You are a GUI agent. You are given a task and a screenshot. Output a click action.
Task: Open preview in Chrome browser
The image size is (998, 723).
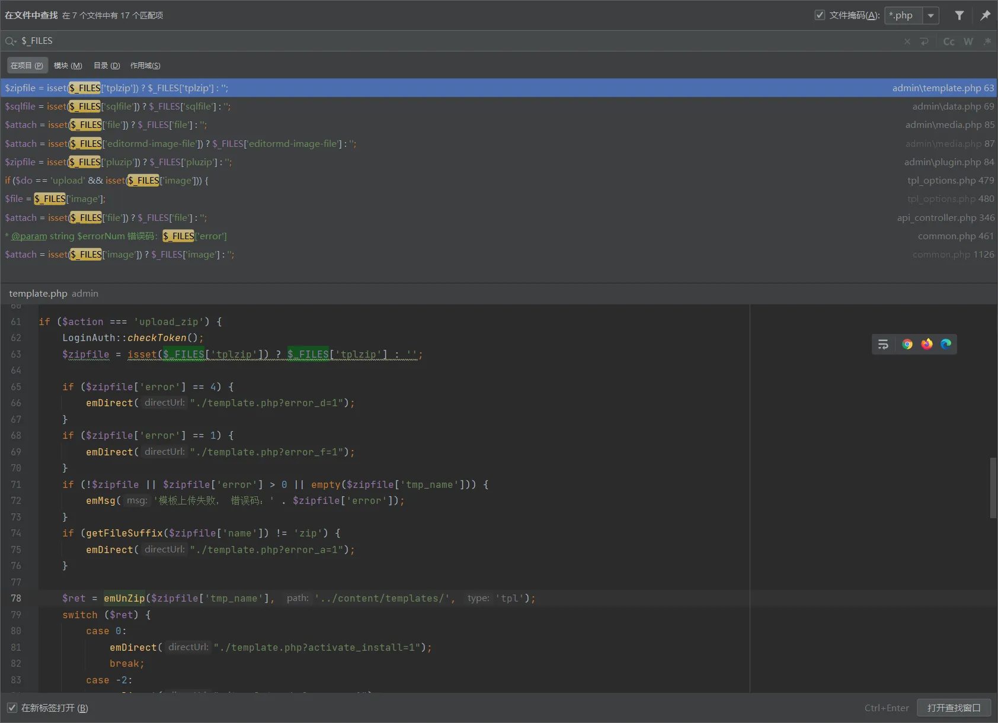click(x=907, y=344)
